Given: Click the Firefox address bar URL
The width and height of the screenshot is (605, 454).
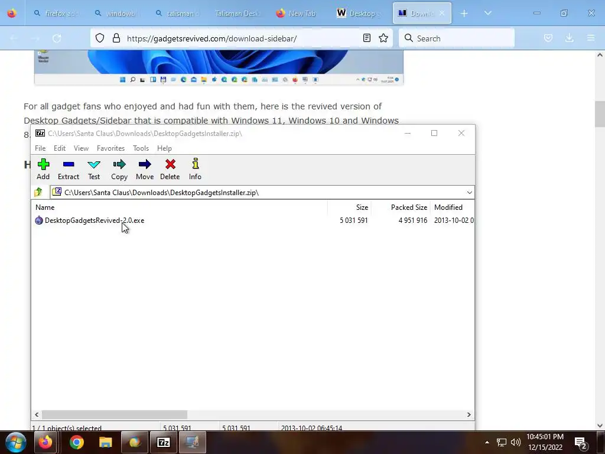Looking at the screenshot, I should (x=212, y=38).
